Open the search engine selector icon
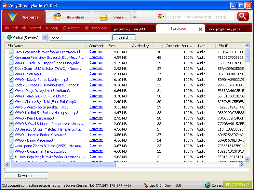Image resolution: width=254 pixels, height=190 pixels. (161, 17)
